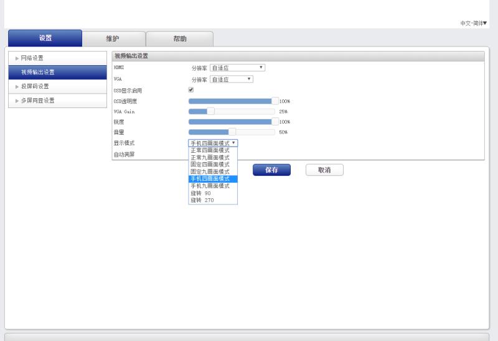Choose 固定九画面模式 from the list
This screenshot has height=341, width=498.
pyautogui.click(x=210, y=171)
